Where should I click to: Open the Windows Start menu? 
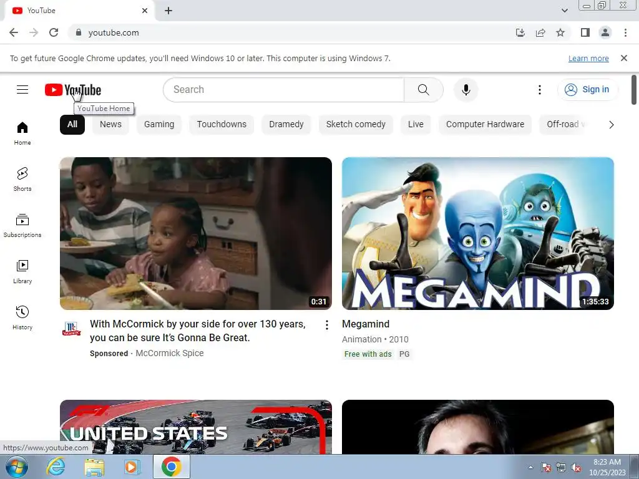coord(17,467)
